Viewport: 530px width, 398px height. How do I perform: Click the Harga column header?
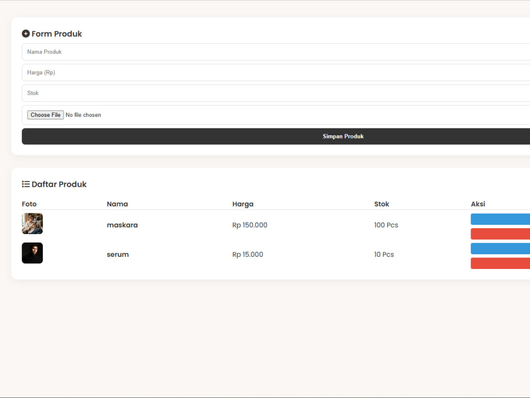click(x=243, y=204)
